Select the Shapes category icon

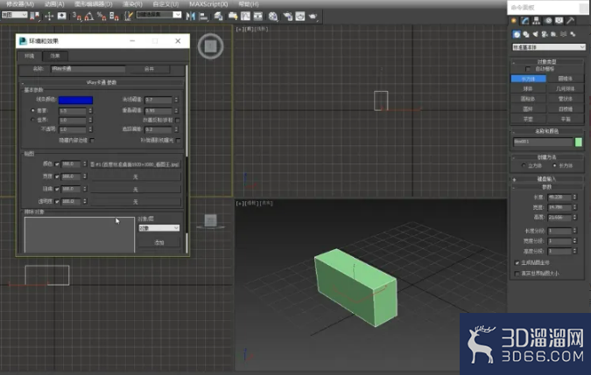pyautogui.click(x=526, y=34)
